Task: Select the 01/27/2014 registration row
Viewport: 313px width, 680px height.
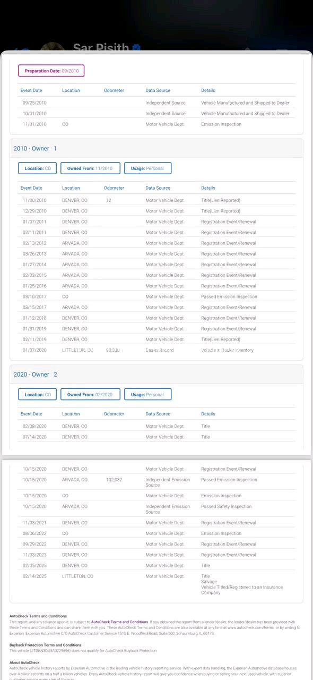Action: [x=156, y=265]
